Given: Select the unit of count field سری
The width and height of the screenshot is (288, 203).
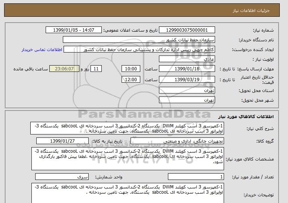Looking at the screenshot, I should [x=62, y=177].
